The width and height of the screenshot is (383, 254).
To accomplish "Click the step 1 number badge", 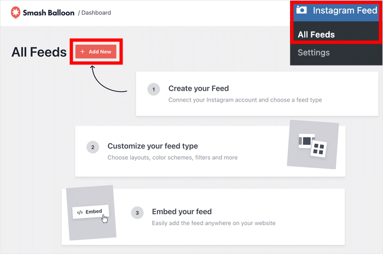I will (154, 89).
